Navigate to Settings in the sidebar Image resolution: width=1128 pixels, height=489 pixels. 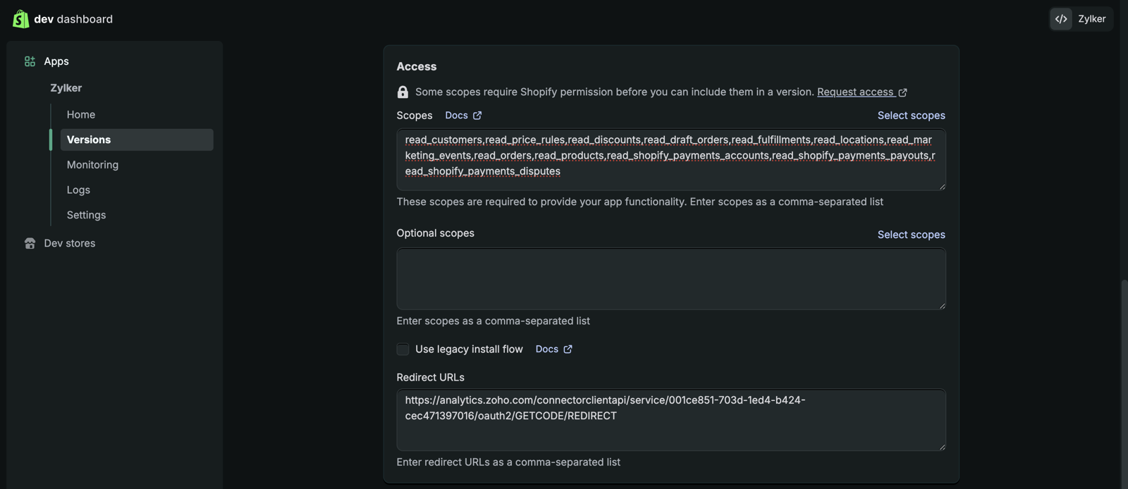(86, 215)
